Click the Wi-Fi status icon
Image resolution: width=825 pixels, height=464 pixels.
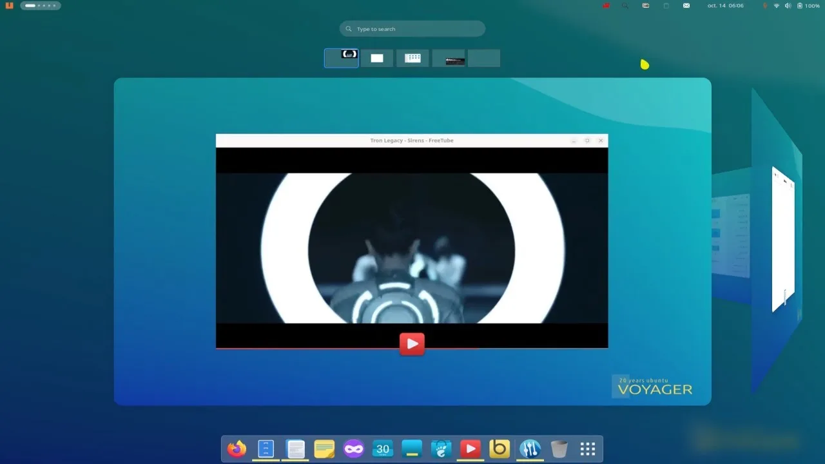coord(777,5)
